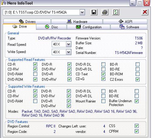
Task: Open the drive selection dropdown
Action: [82, 12]
